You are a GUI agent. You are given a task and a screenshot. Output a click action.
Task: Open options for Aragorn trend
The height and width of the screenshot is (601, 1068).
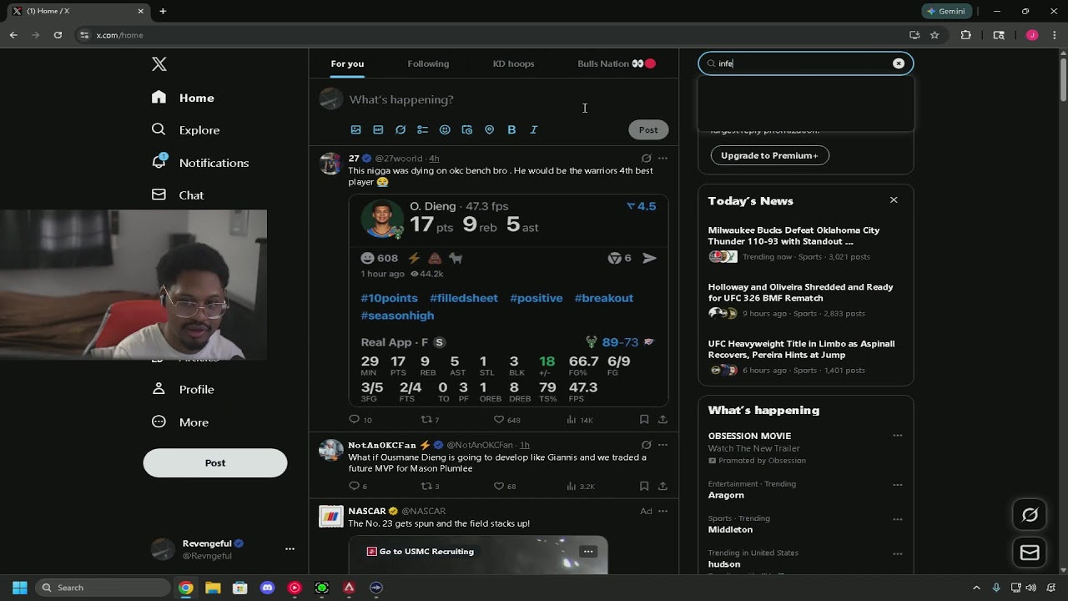coord(898,485)
